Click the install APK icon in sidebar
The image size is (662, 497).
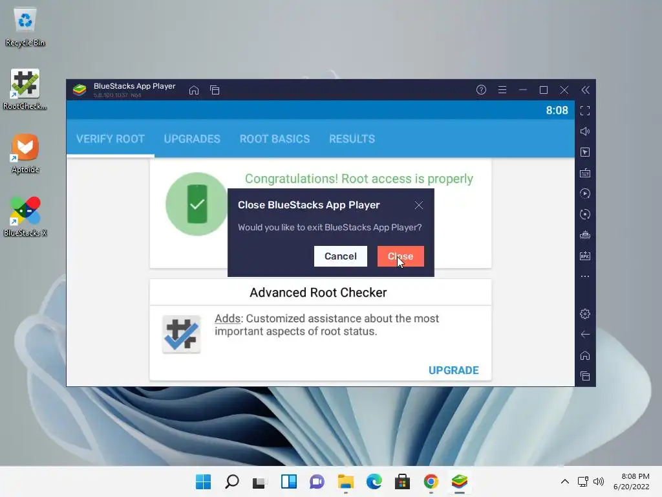point(584,256)
